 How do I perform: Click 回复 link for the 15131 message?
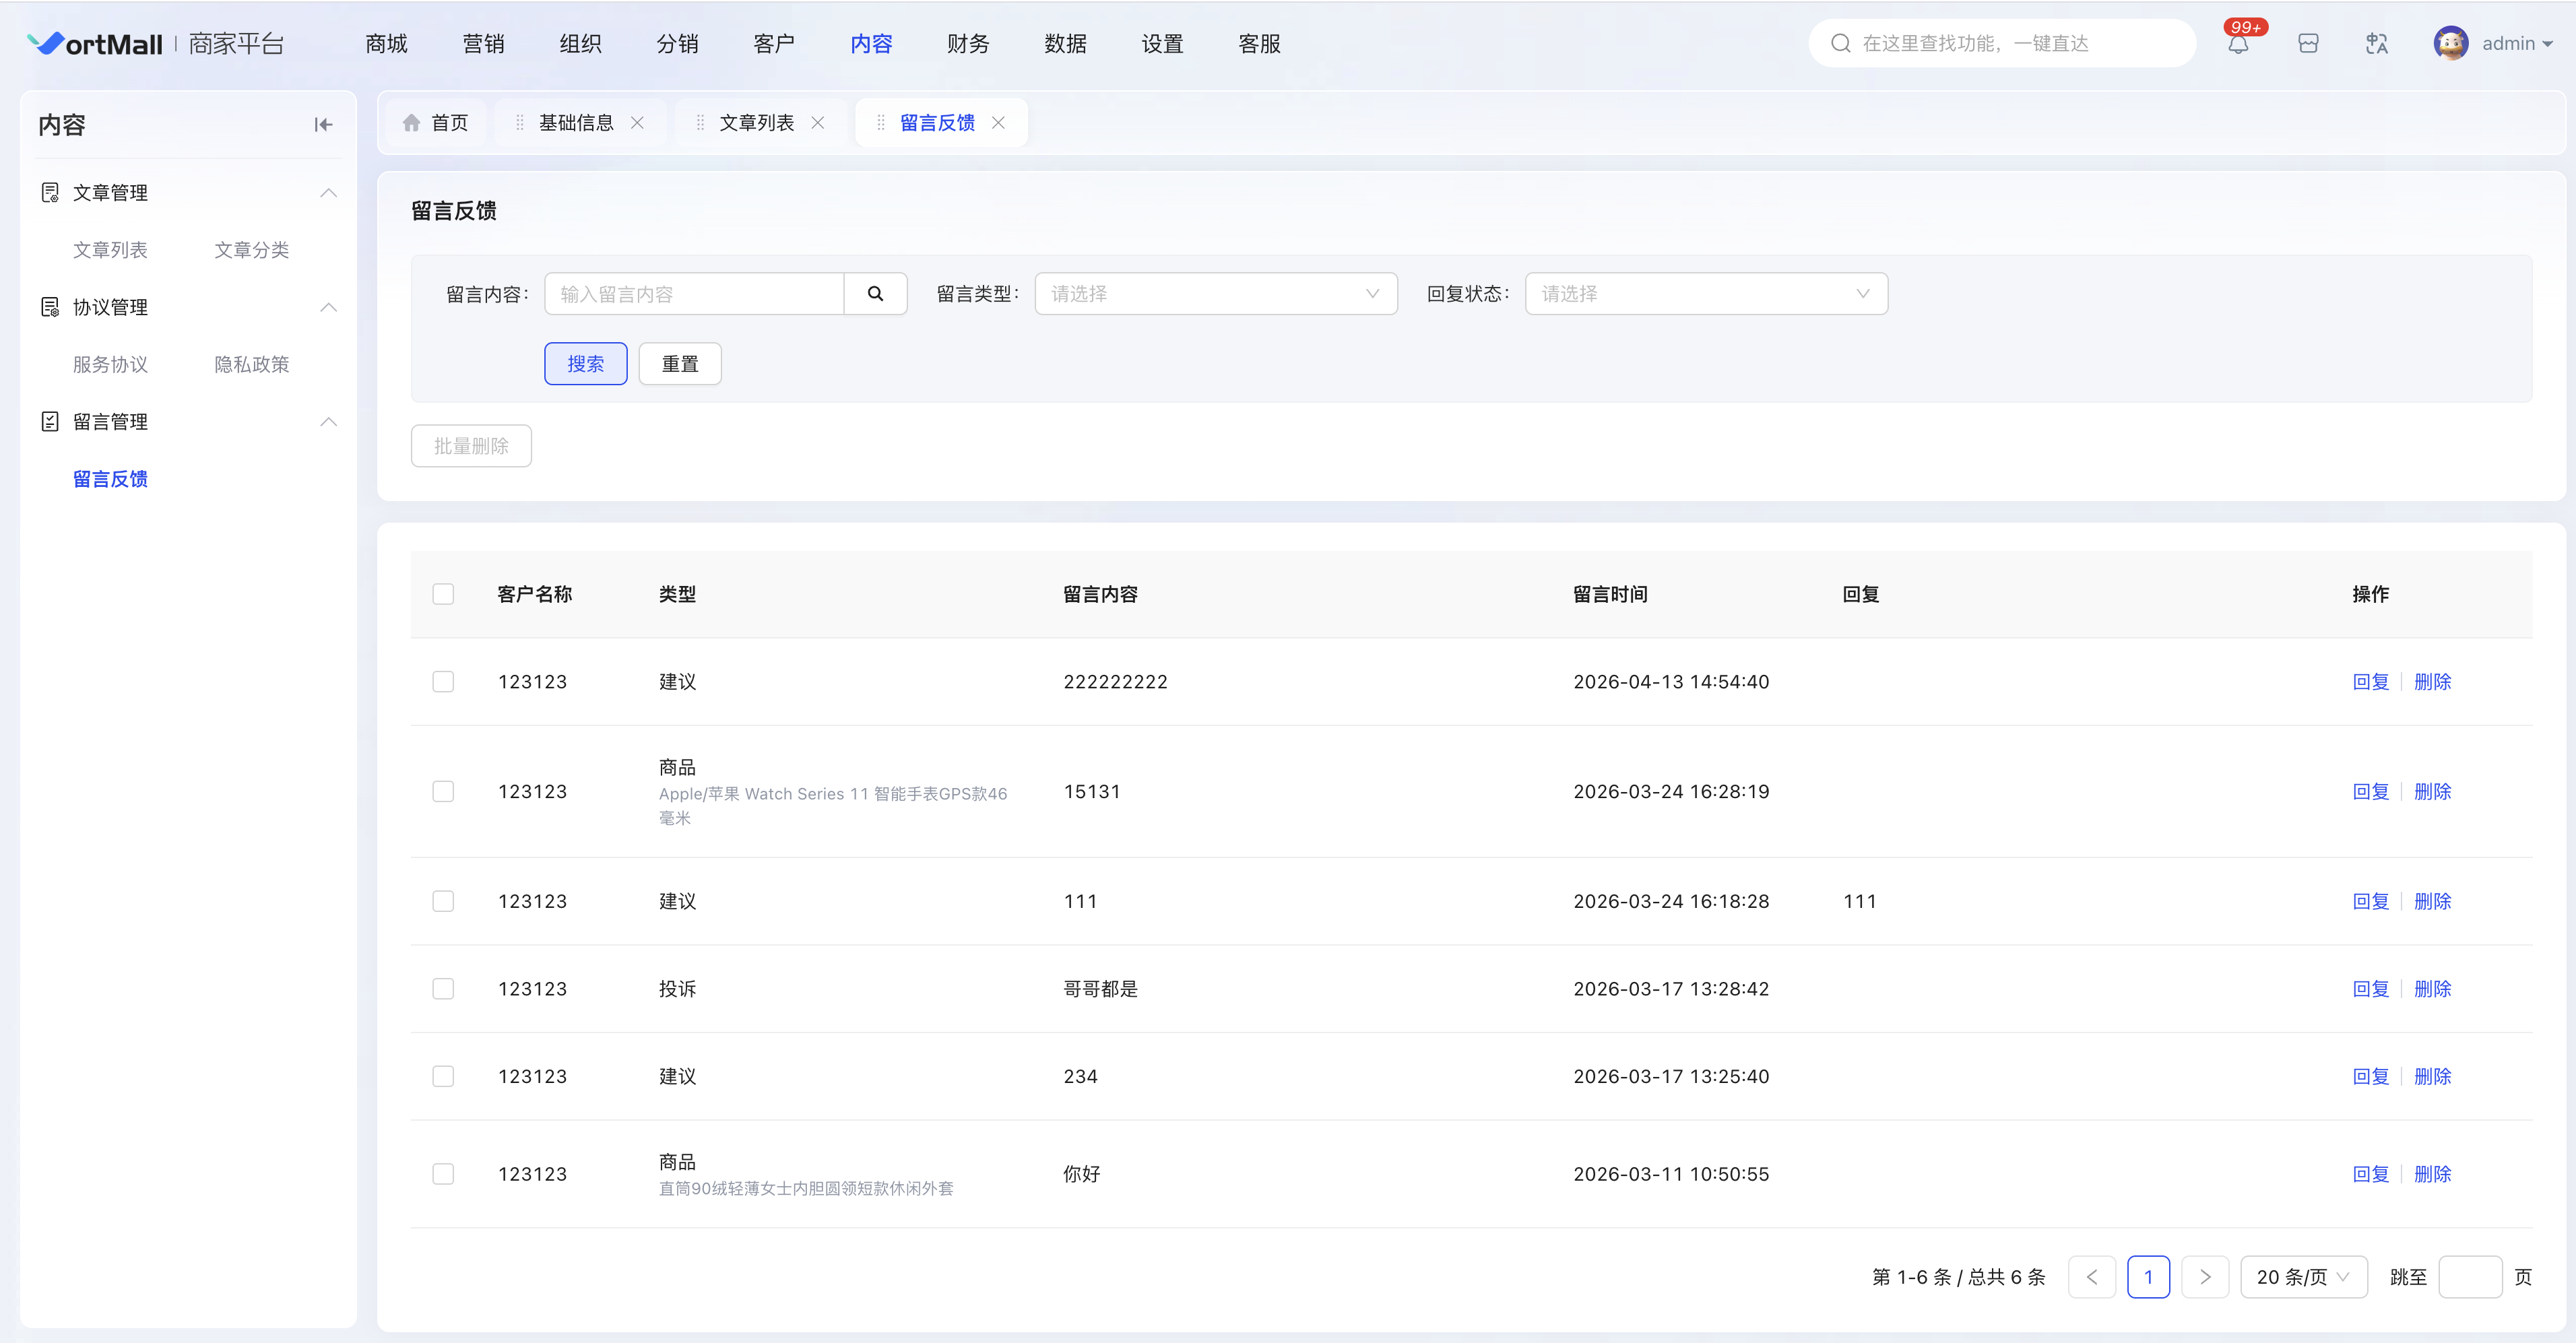pos(2370,792)
